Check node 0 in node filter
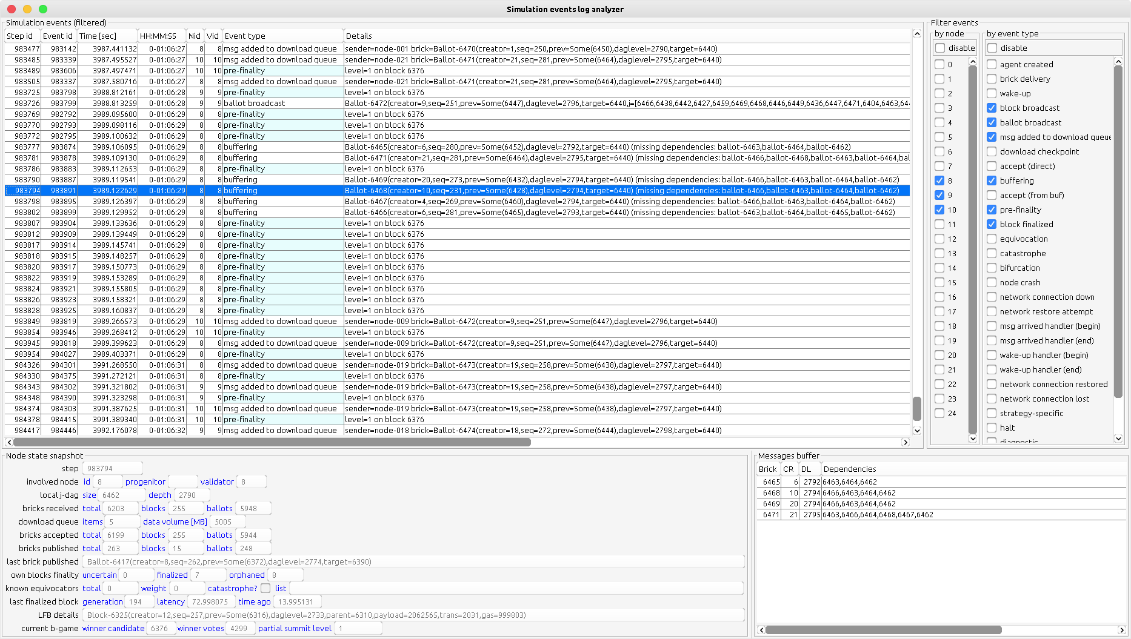 click(x=939, y=64)
